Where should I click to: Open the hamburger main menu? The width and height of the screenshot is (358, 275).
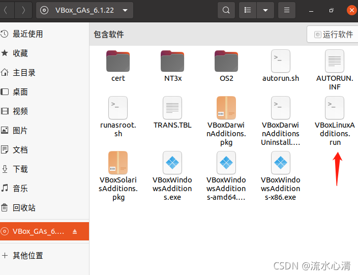(287, 10)
